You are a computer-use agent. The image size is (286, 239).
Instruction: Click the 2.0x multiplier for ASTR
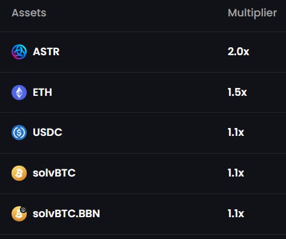pyautogui.click(x=239, y=52)
